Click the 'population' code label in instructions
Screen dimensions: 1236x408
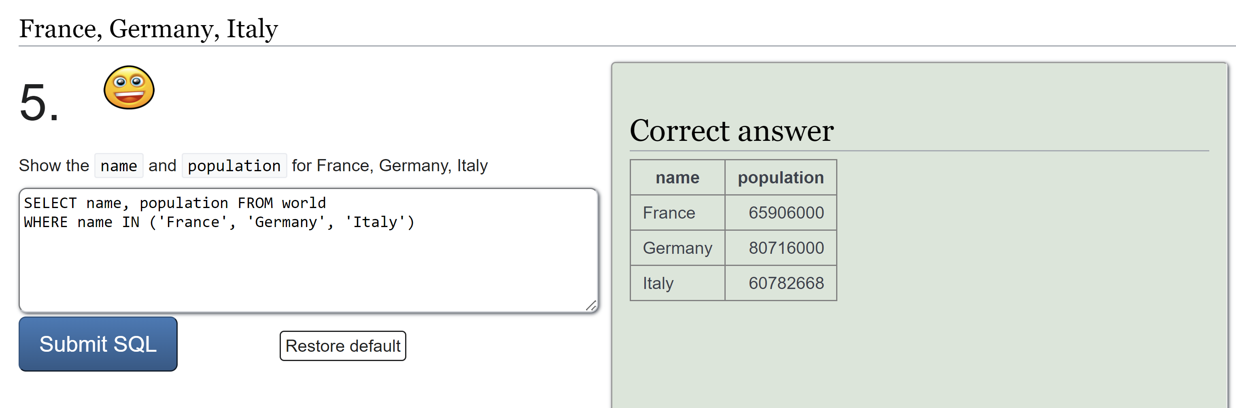pos(234,166)
